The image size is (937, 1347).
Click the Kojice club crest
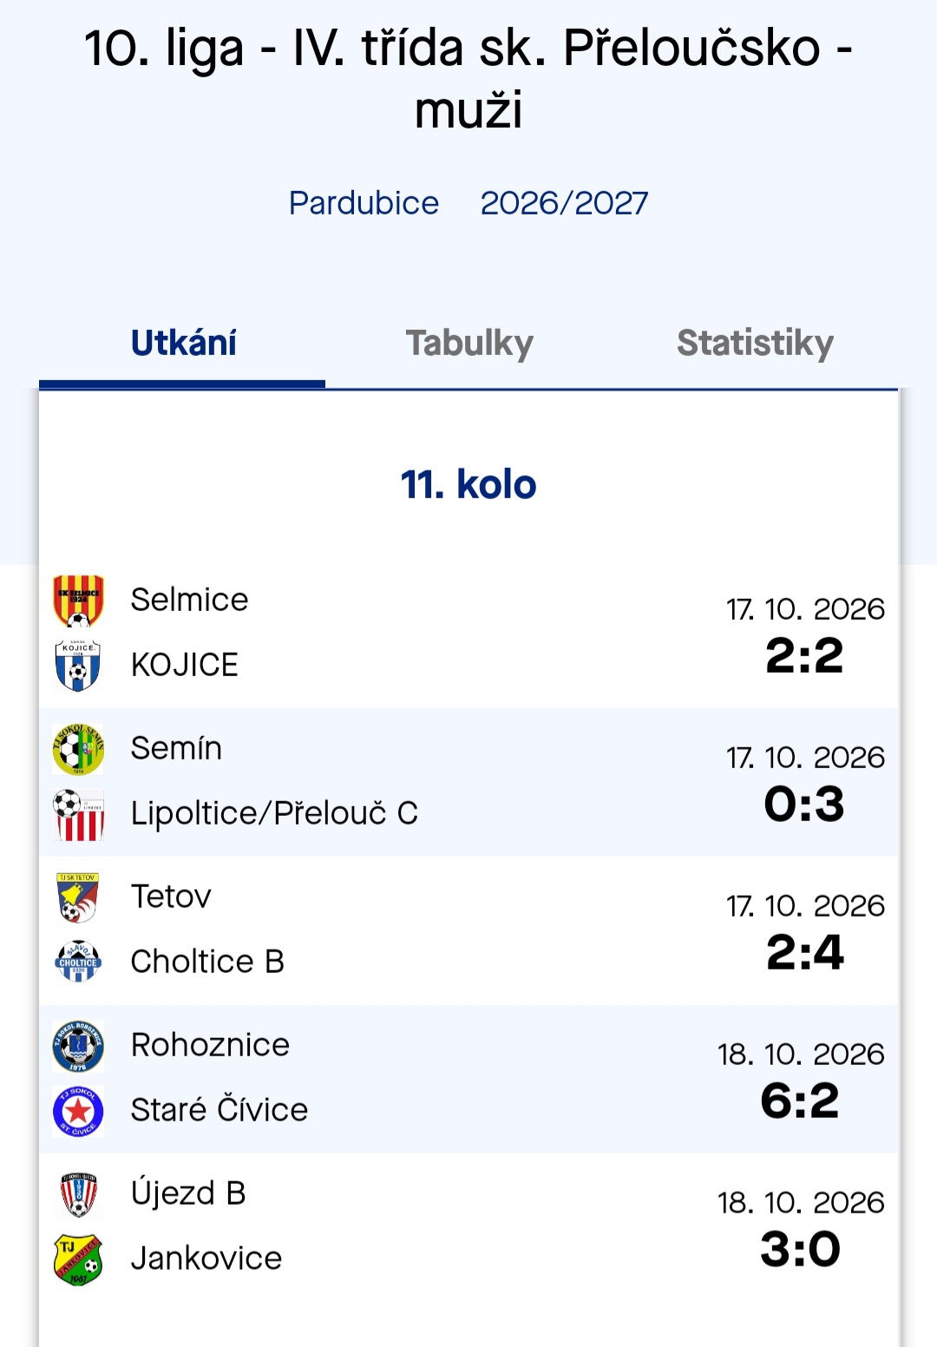tap(78, 665)
